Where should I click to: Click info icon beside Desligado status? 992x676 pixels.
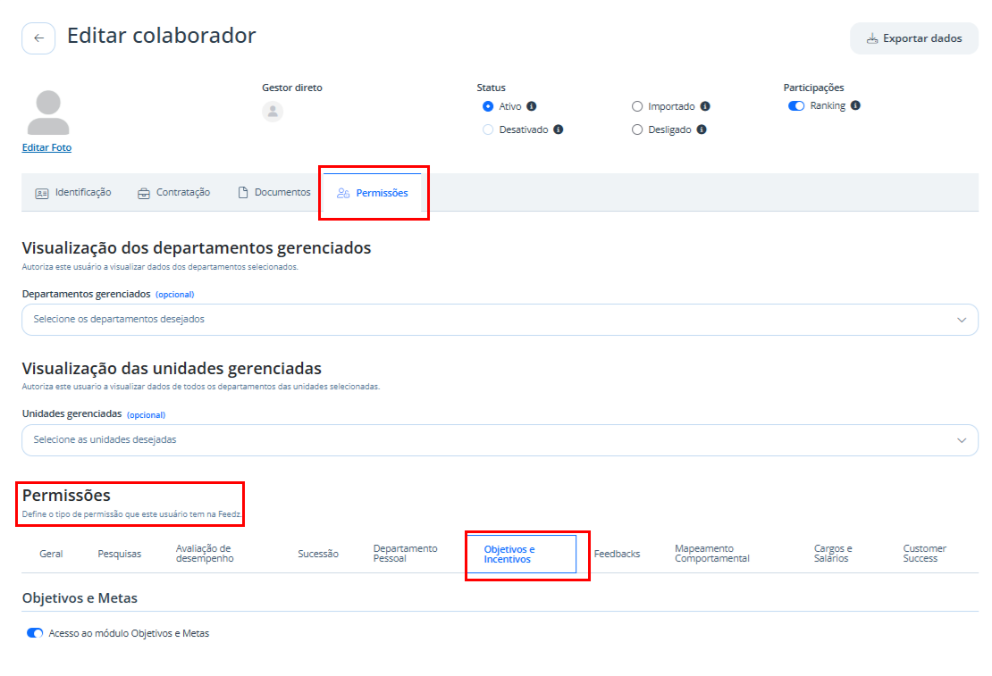pyautogui.click(x=702, y=129)
